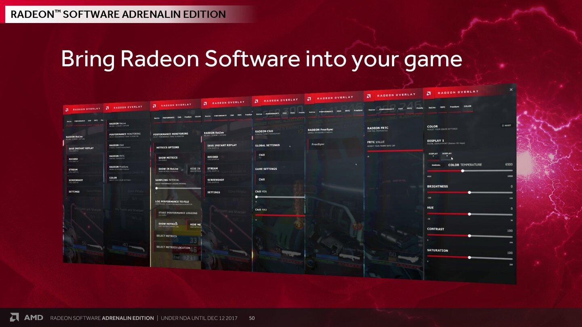582x327 pixels.
Task: Click Save Instant Replay in leftmost panel
Action: tap(85, 149)
